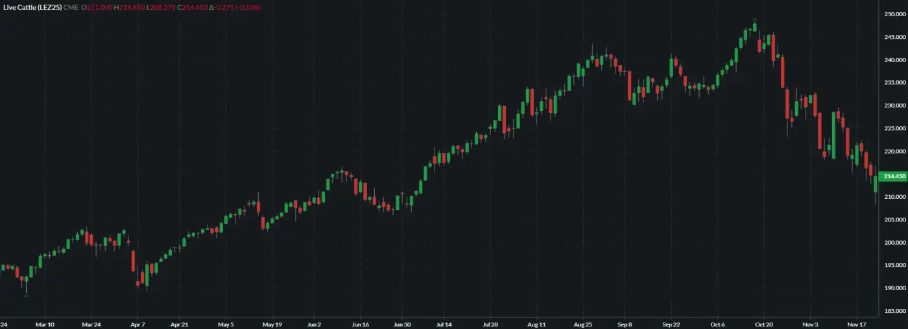Select the Apr 7 date on time axis

pyautogui.click(x=137, y=324)
